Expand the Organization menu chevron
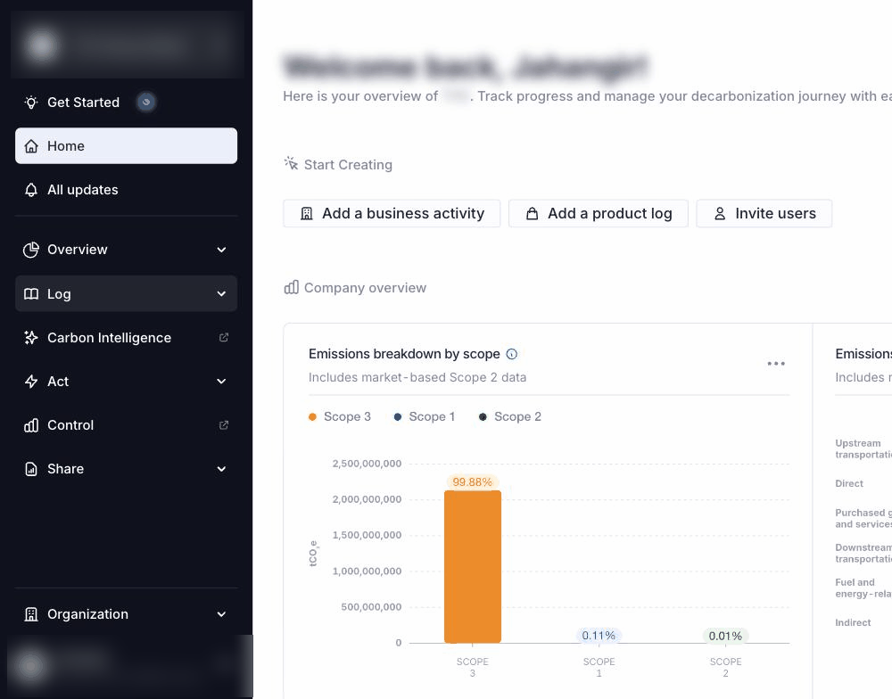The height and width of the screenshot is (699, 892). pos(221,614)
